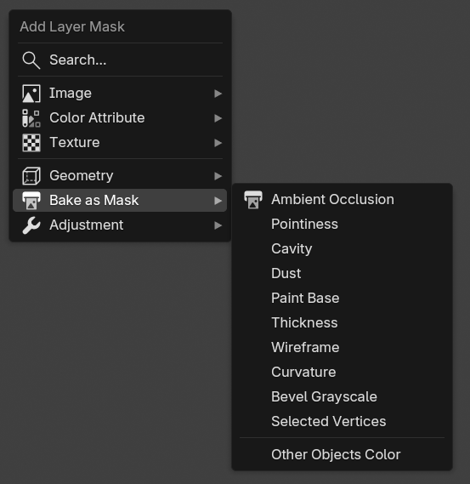Image resolution: width=470 pixels, height=484 pixels.
Task: Expand the Color Attribute submenu arrow
Action: (x=218, y=118)
